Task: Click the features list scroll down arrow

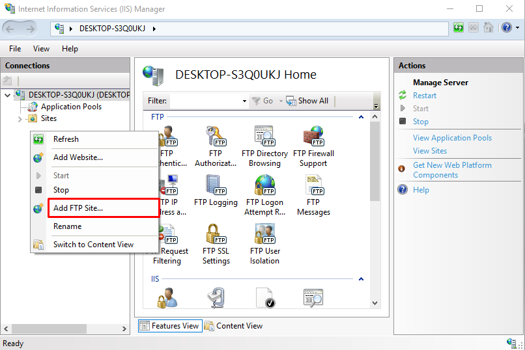Action: pos(375,303)
